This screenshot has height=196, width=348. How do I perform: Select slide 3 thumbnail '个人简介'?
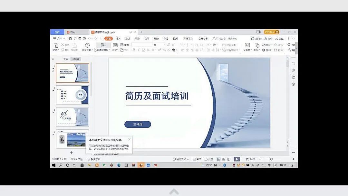(72, 117)
